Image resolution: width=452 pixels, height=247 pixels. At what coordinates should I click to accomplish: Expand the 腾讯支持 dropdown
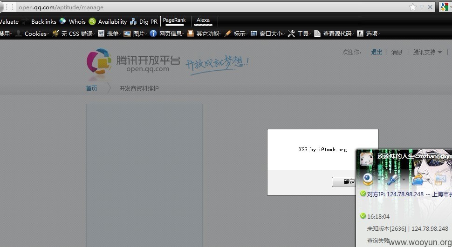[x=427, y=52]
